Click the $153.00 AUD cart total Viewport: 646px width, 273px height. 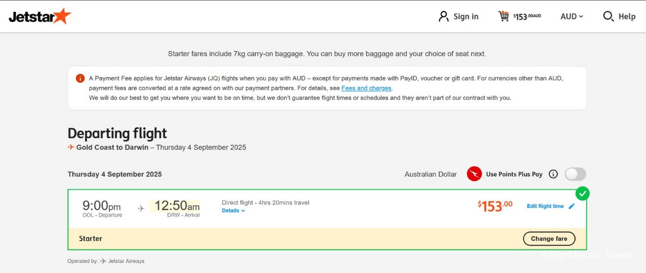click(x=527, y=17)
